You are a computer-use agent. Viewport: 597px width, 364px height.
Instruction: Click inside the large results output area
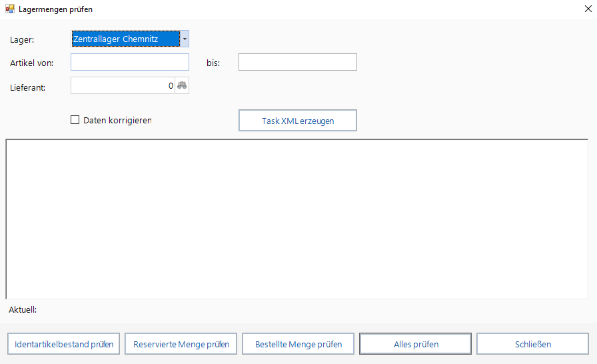297,219
